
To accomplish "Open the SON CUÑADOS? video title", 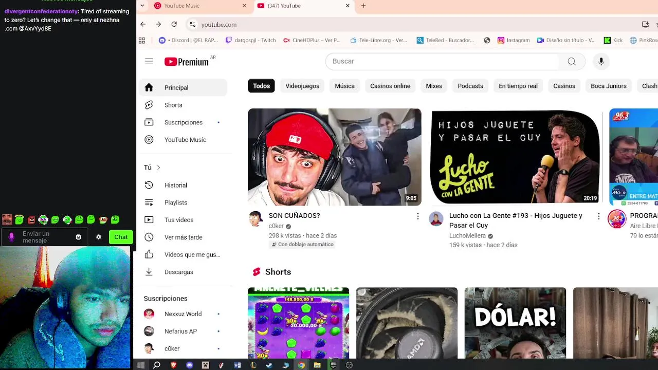I will coord(294,216).
